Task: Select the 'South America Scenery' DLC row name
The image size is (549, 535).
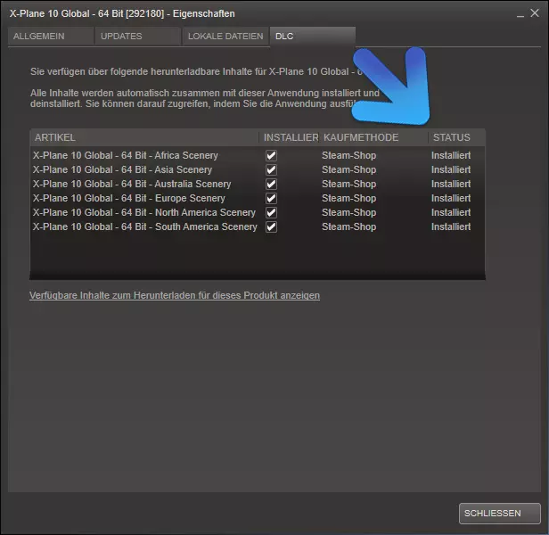Action: [x=145, y=227]
